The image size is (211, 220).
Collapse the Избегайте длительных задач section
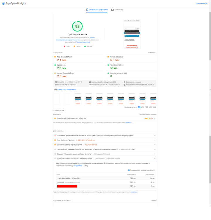[155, 158]
